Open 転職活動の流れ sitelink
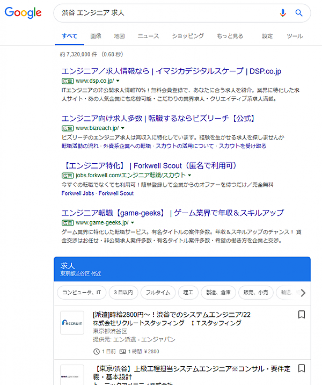 click(80, 146)
